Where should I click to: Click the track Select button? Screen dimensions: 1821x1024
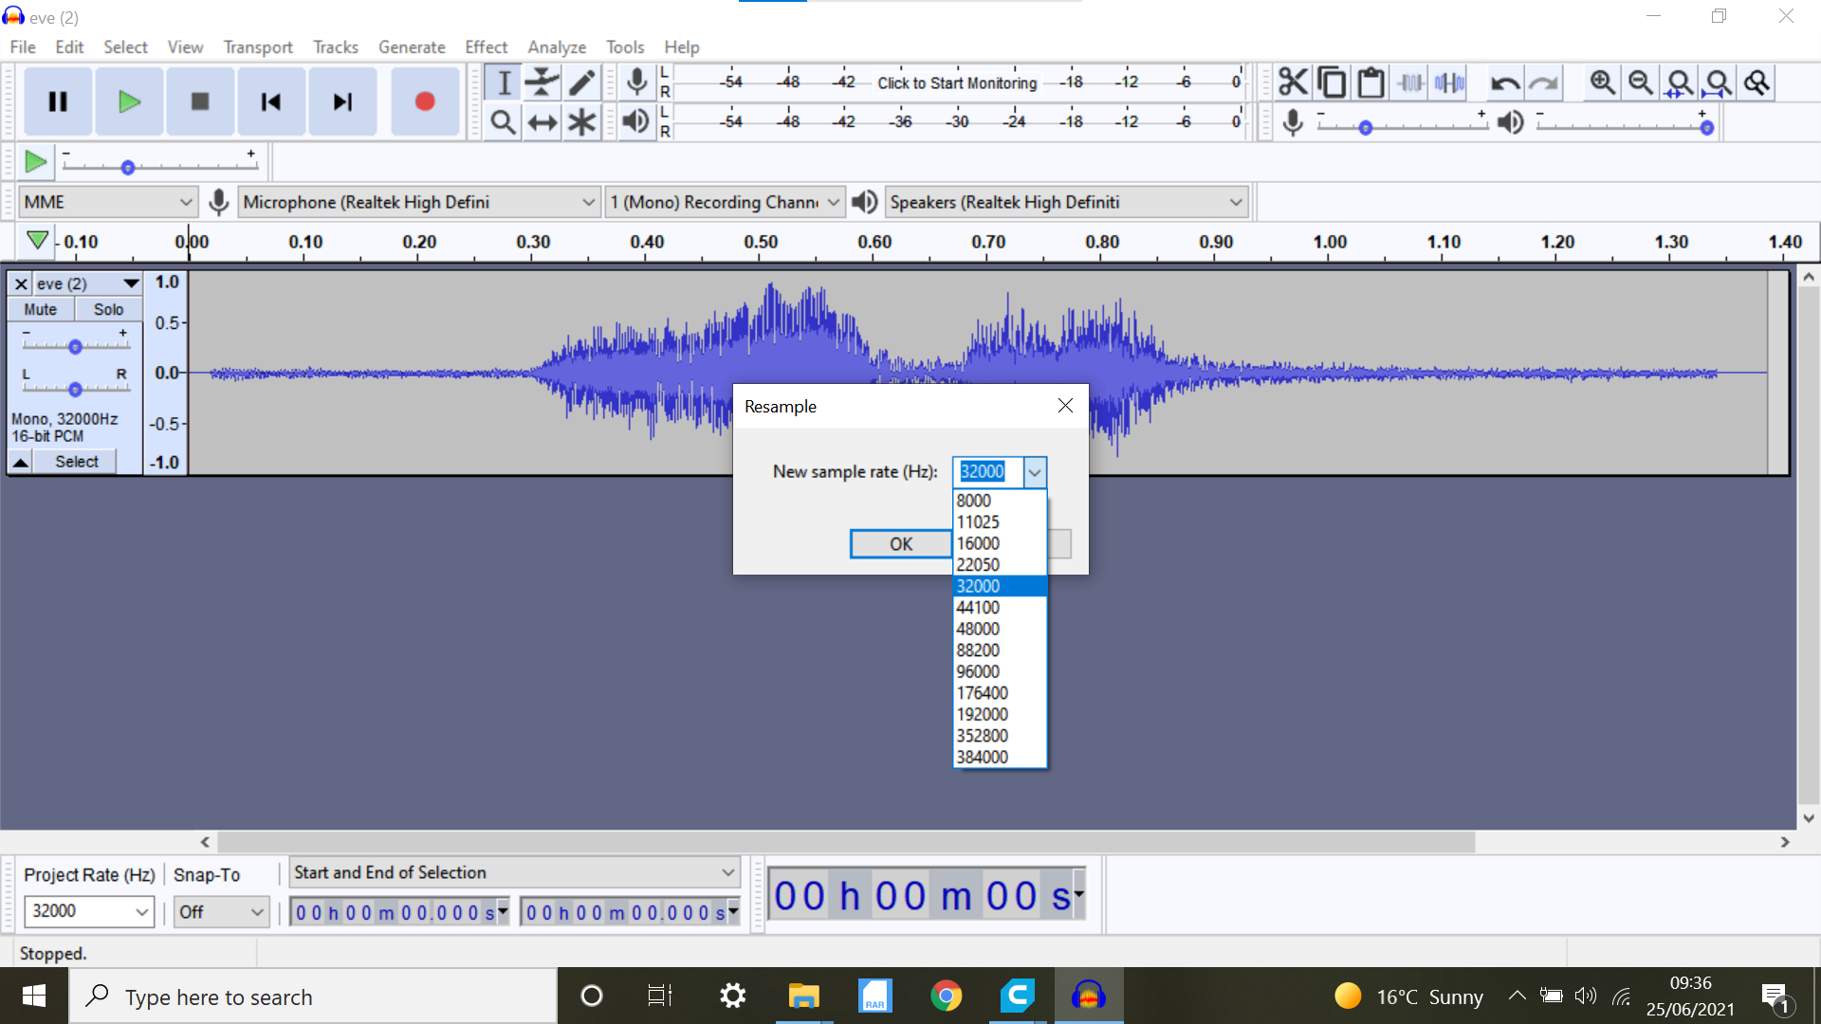click(x=76, y=462)
